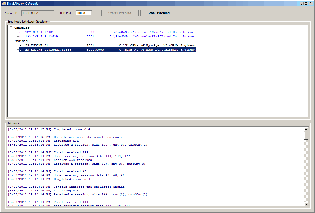Collapse the Engines tree node
The width and height of the screenshot is (315, 213).
click(x=11, y=41)
